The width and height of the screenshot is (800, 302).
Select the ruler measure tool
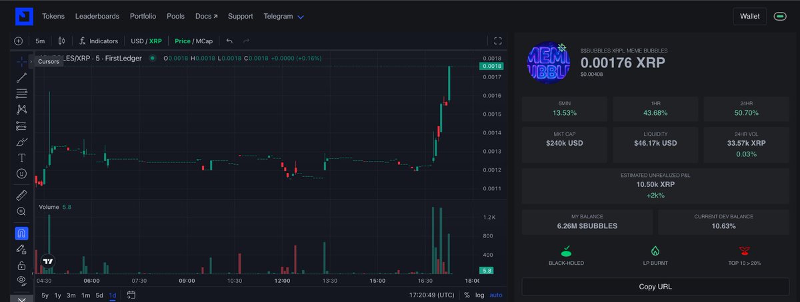[21, 195]
